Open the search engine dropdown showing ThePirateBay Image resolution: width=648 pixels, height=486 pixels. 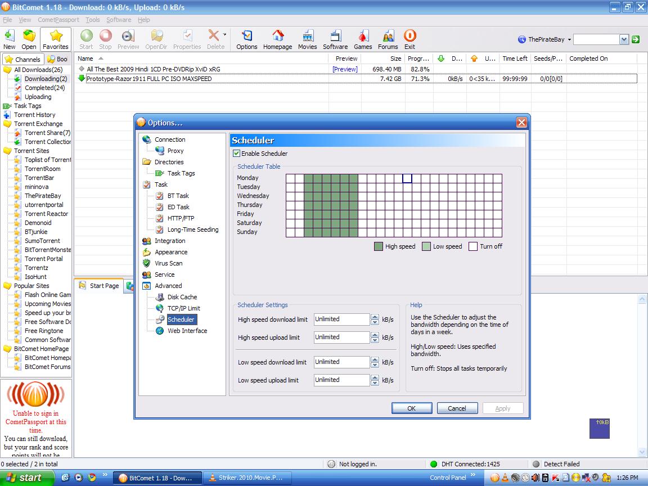[544, 40]
